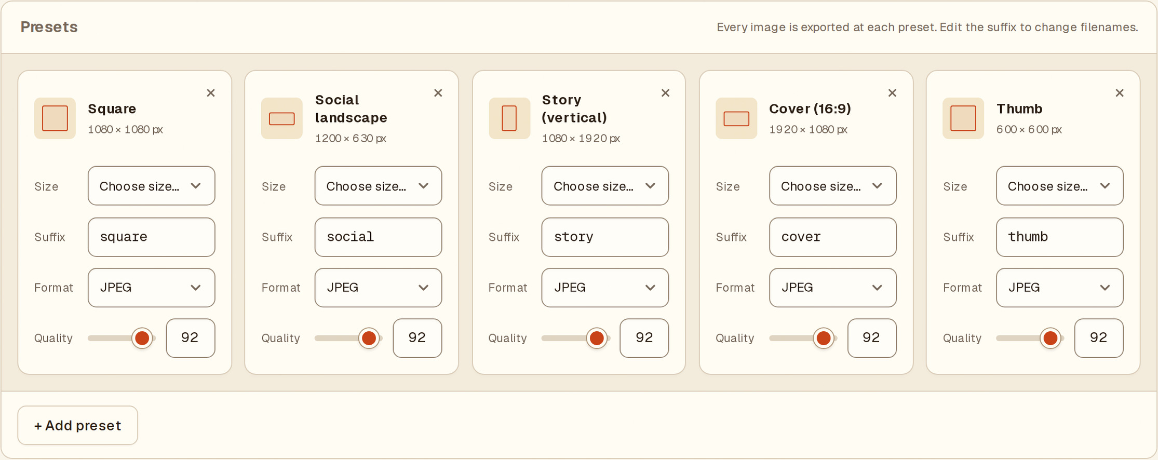Open the Format dropdown in Thumb preset
This screenshot has height=460, width=1158.
point(1059,288)
